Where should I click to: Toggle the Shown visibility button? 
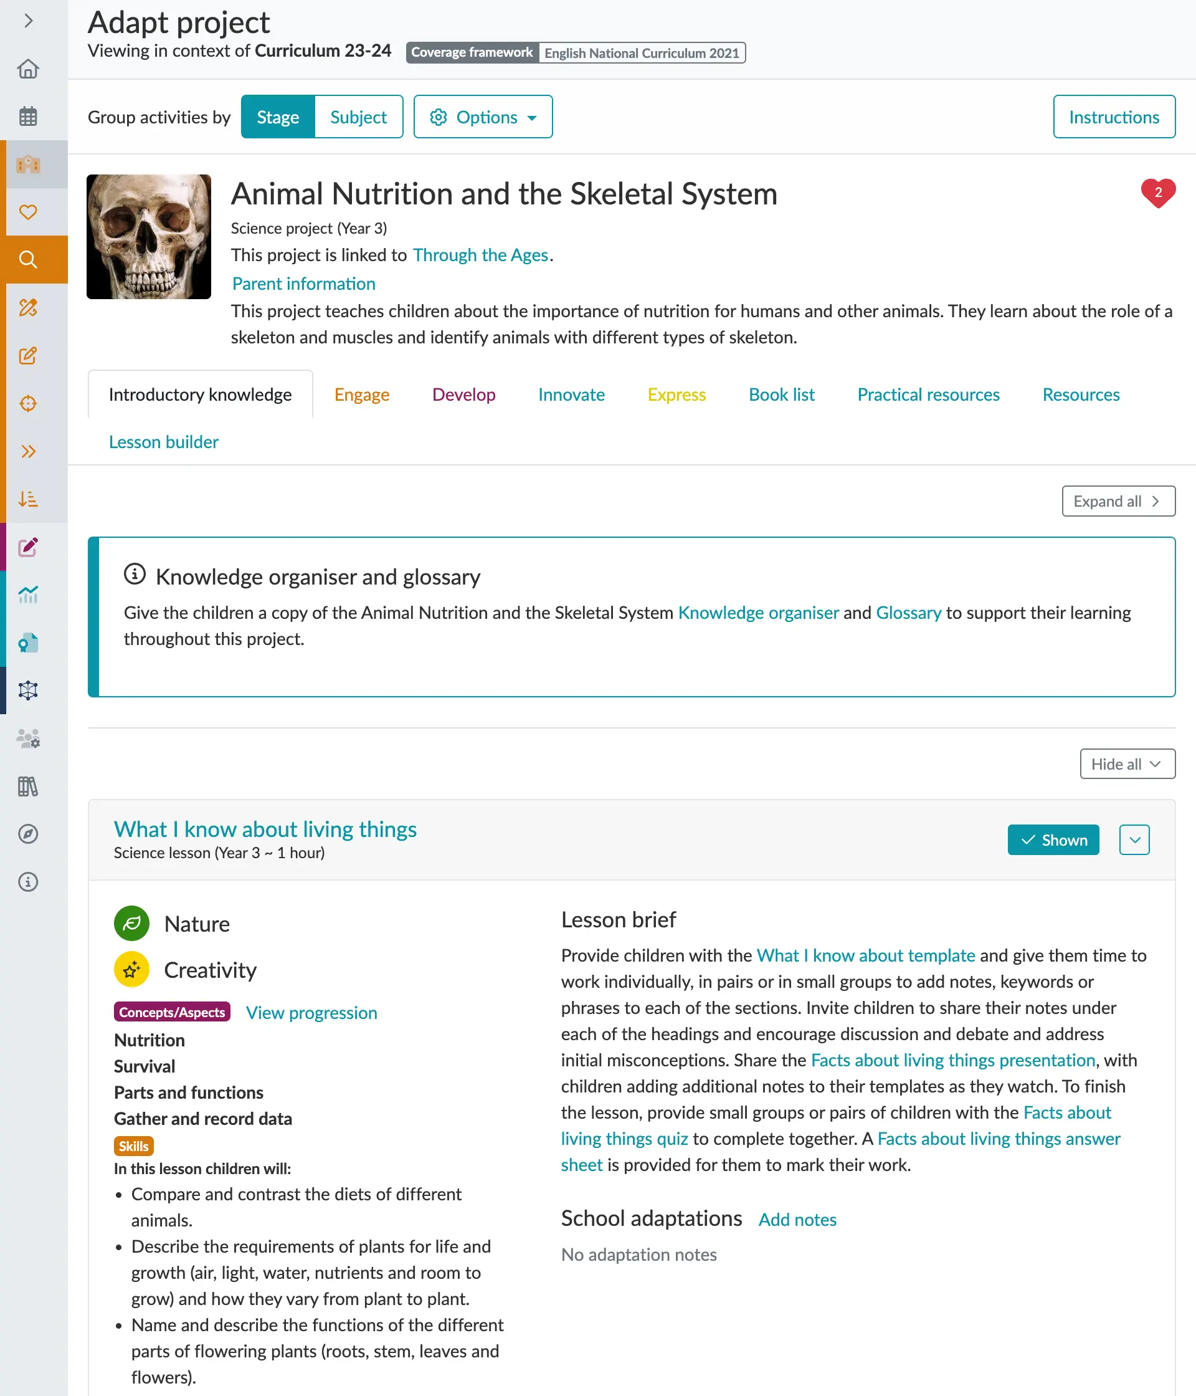point(1053,840)
